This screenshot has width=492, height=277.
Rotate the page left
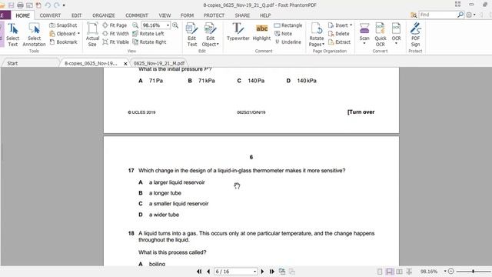tap(148, 33)
